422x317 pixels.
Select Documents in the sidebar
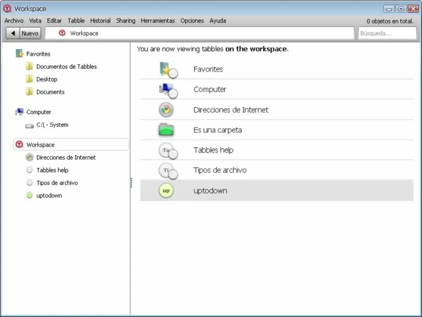(x=51, y=92)
